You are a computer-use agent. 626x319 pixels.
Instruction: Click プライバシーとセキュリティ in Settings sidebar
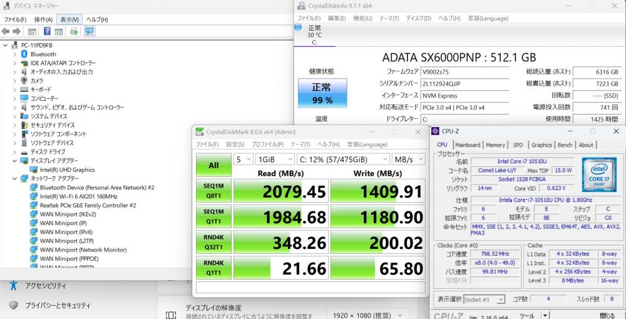[58, 305]
